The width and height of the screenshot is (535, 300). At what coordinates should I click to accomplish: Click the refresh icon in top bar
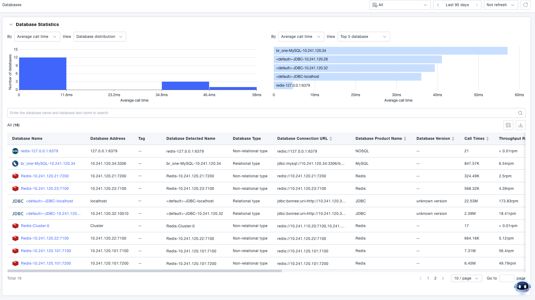525,5
